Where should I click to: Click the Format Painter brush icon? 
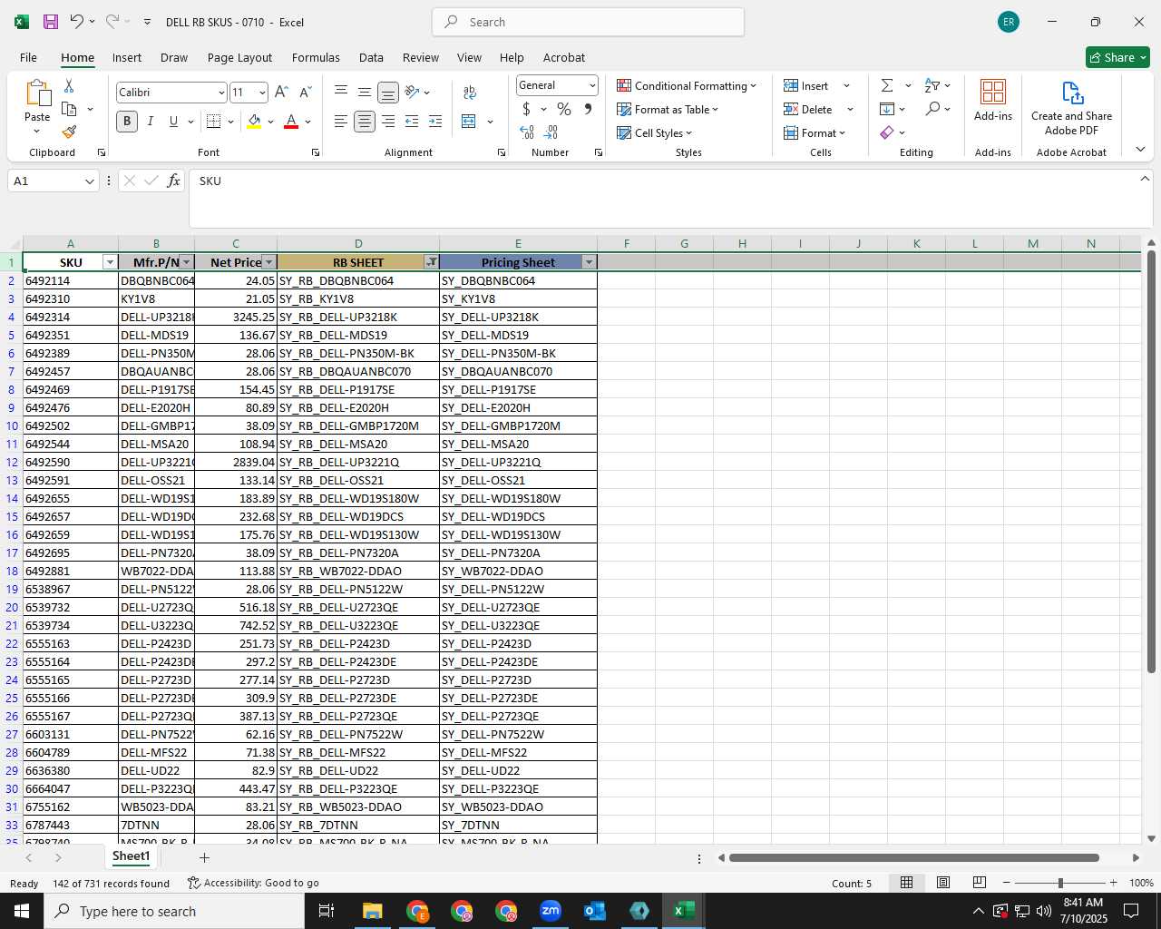click(x=69, y=132)
